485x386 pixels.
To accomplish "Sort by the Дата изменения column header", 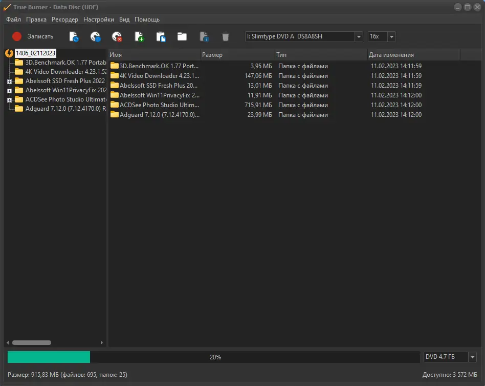I will click(x=414, y=55).
